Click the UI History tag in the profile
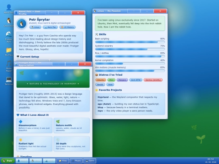 (x=67, y=27)
